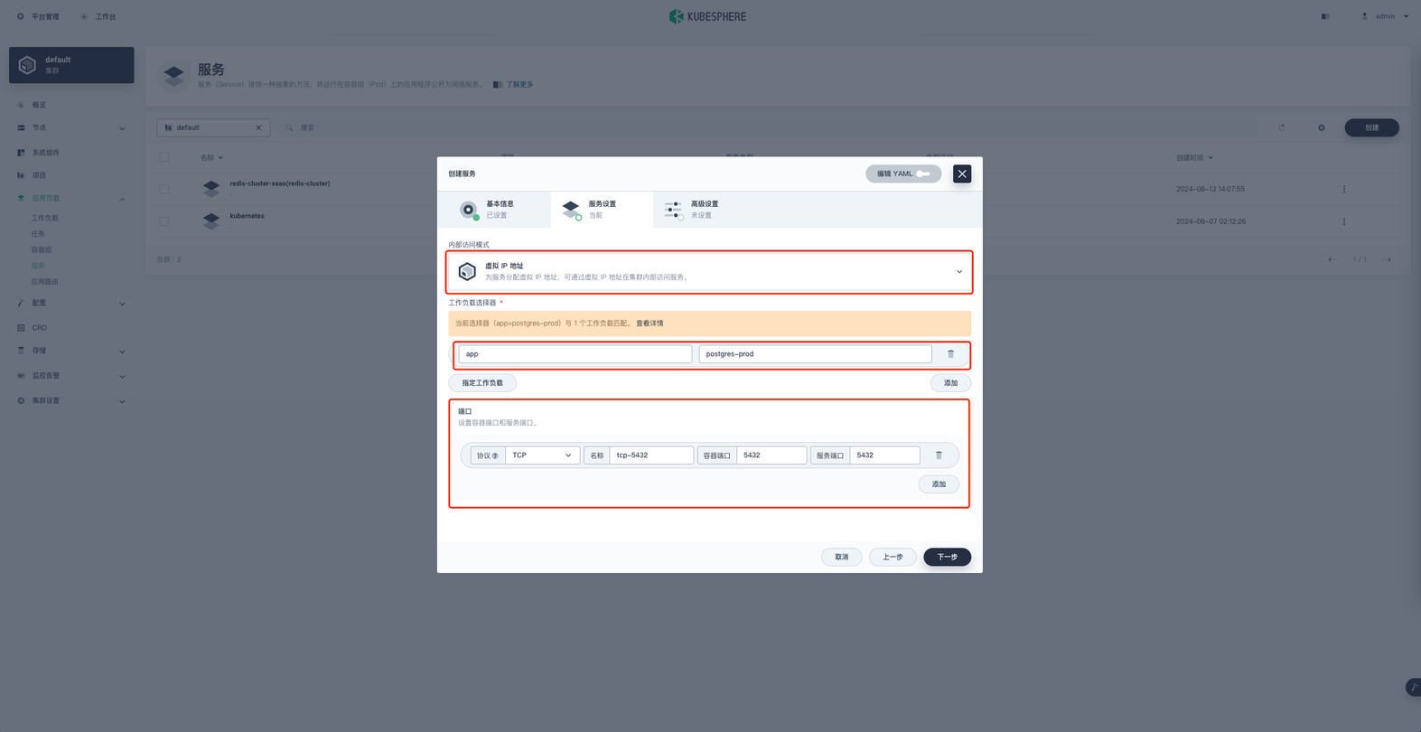The width and height of the screenshot is (1421, 732).
Task: Toggle the select-all checkbox in table header
Action: (x=164, y=157)
